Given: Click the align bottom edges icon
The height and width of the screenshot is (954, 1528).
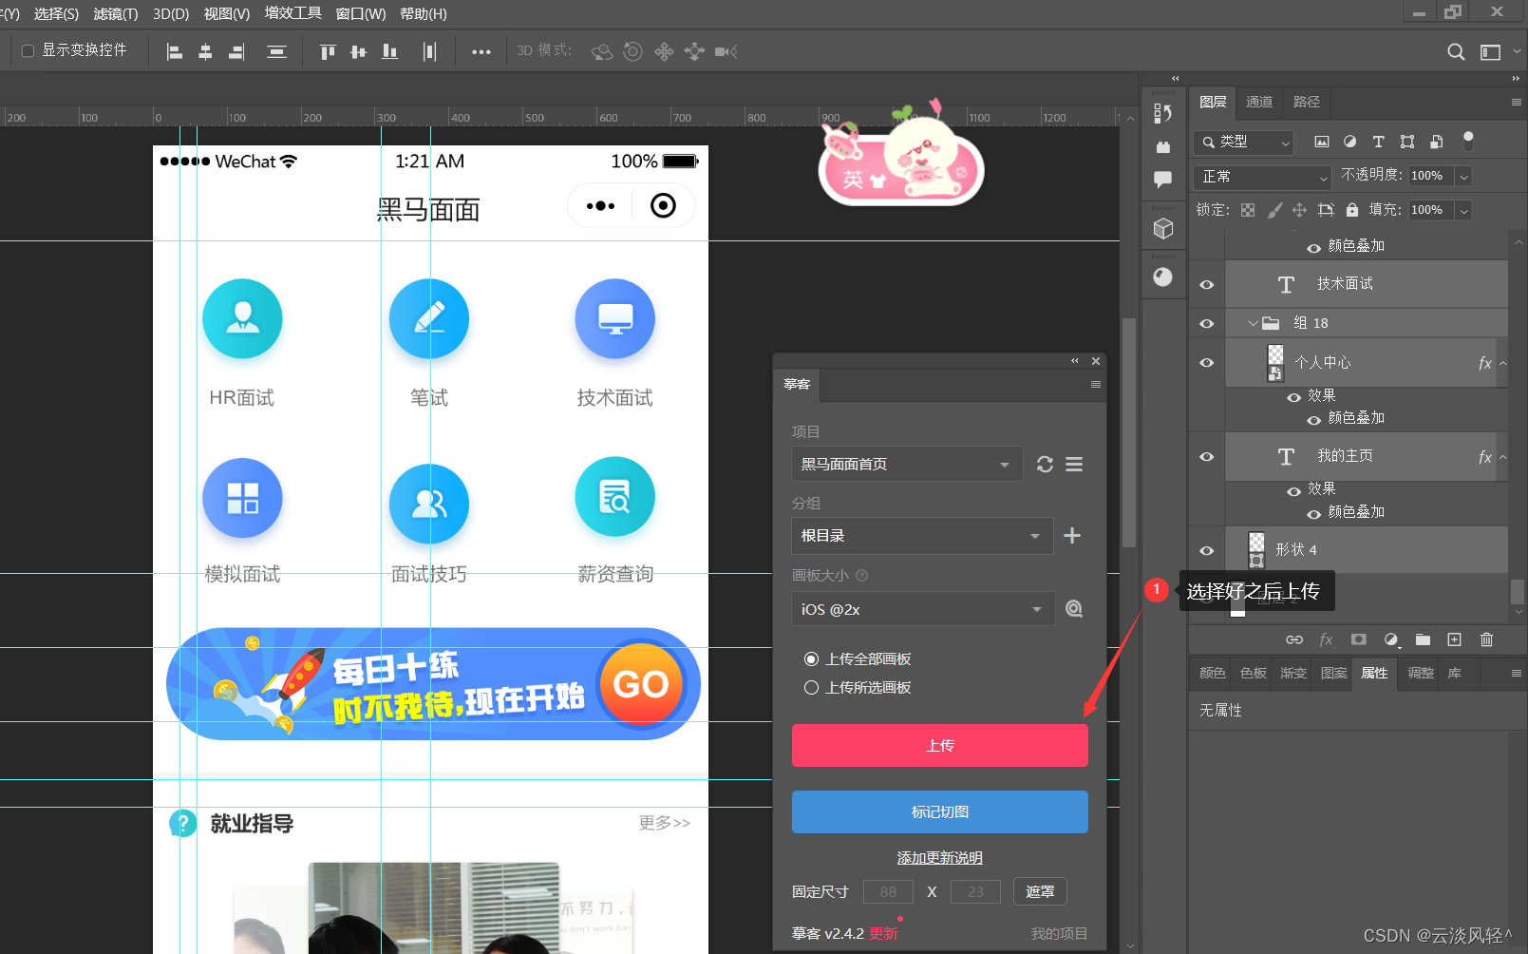Looking at the screenshot, I should pos(389,51).
